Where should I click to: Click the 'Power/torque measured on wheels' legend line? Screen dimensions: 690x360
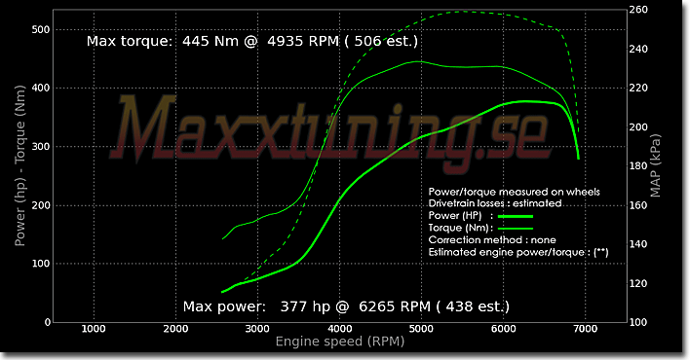(x=514, y=192)
